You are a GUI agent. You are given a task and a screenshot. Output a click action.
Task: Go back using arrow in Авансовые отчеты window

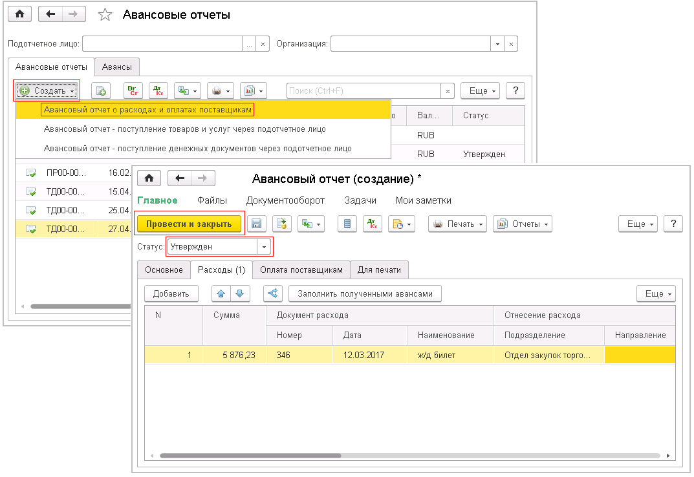[x=50, y=14]
